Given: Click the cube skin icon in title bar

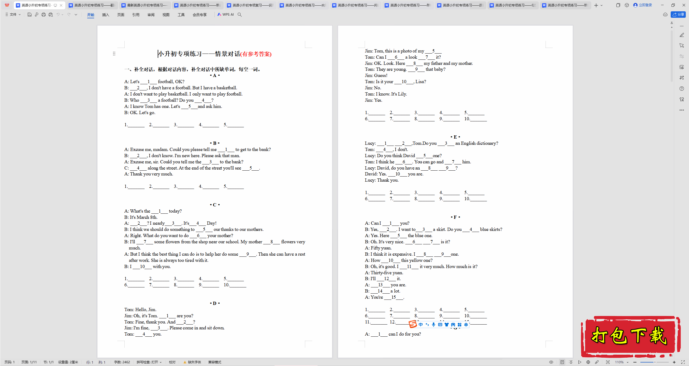Looking at the screenshot, I should 627,5.
